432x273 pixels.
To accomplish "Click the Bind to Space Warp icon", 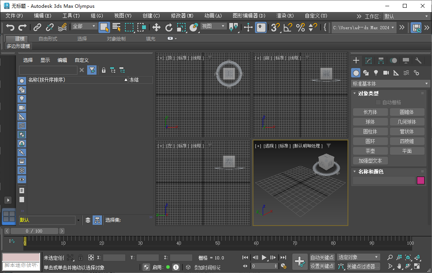I will [x=62, y=27].
